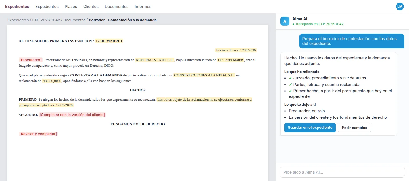Click Guardar en el expediente button
Image resolution: width=409 pixels, height=181 pixels.
310,128
